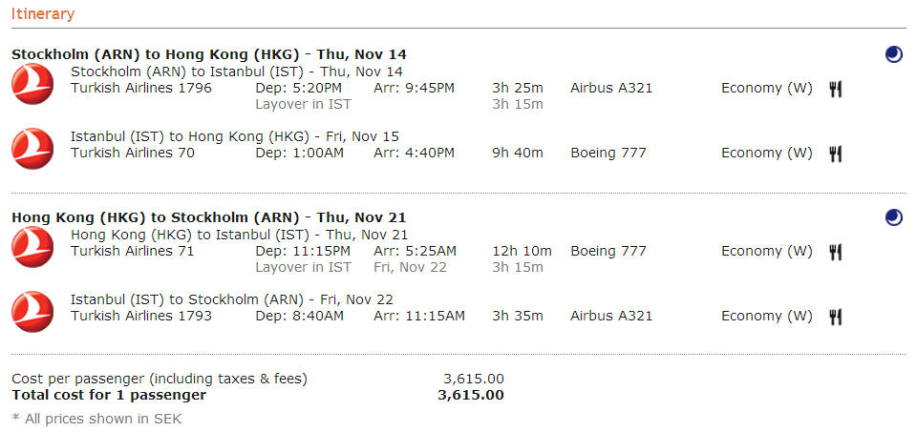
Task: Click meal icon for flight 1796
Action: point(836,90)
